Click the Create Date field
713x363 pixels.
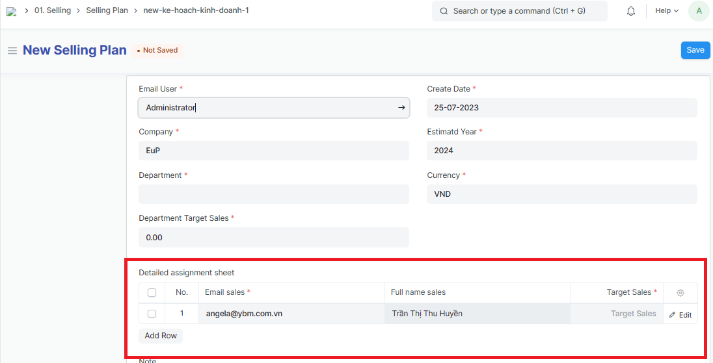[x=561, y=108]
